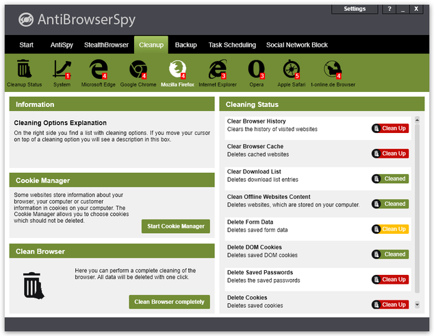Viewport: 434px width, 336px height.
Task: Click the Cookie Manager panel header
Action: (112, 180)
